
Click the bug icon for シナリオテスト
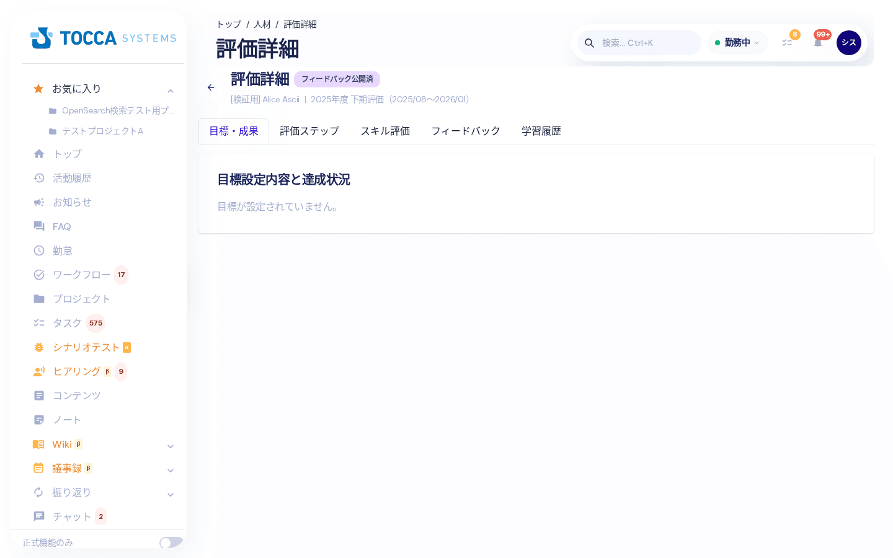(39, 347)
